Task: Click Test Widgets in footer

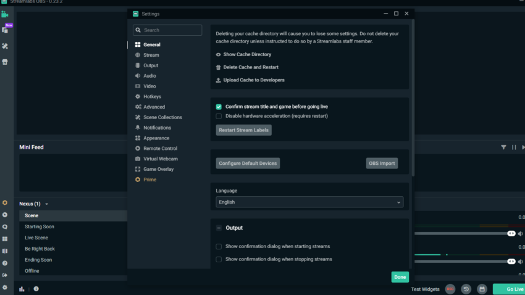Action: pyautogui.click(x=425, y=289)
